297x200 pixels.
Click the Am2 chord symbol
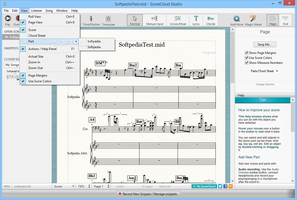click(x=132, y=178)
